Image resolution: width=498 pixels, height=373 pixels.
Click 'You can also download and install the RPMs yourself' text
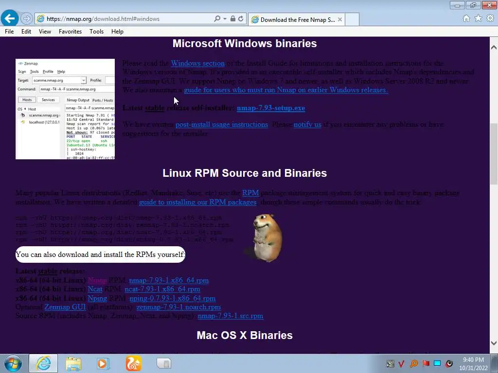(x=100, y=254)
